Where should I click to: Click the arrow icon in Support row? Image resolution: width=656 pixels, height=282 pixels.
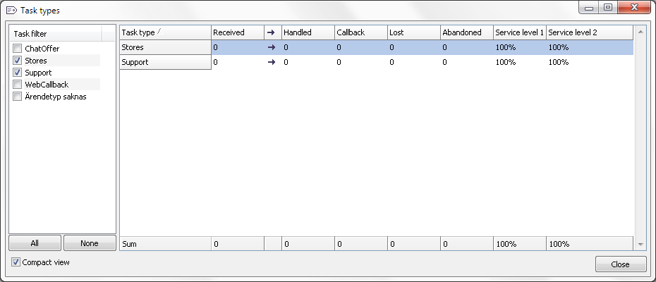tap(272, 62)
